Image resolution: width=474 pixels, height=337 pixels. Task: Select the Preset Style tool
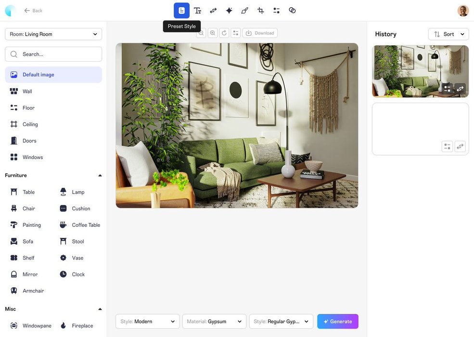coord(181,11)
